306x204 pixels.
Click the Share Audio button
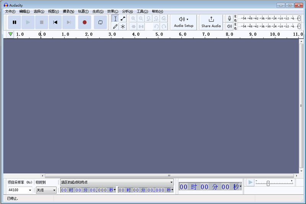211,22
